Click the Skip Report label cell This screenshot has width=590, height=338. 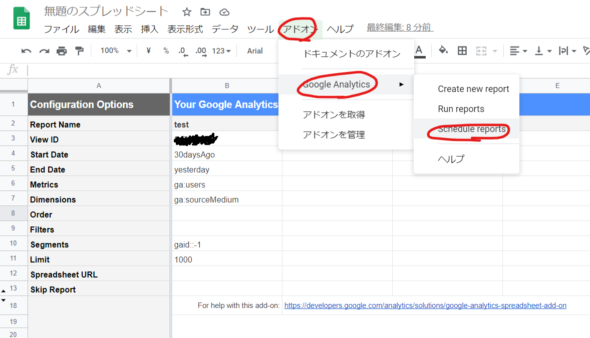(99, 289)
